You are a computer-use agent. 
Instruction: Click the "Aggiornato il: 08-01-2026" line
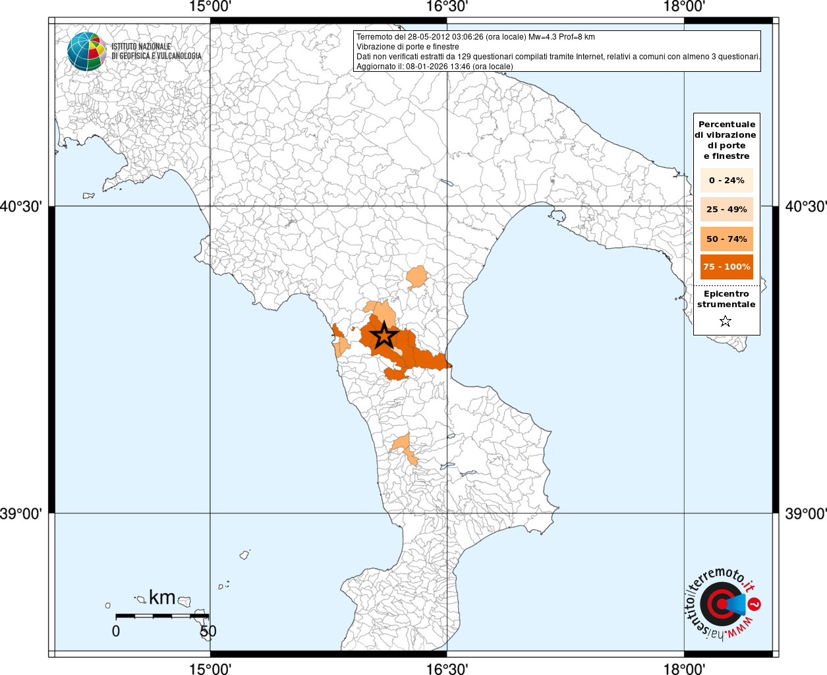pos(435,67)
